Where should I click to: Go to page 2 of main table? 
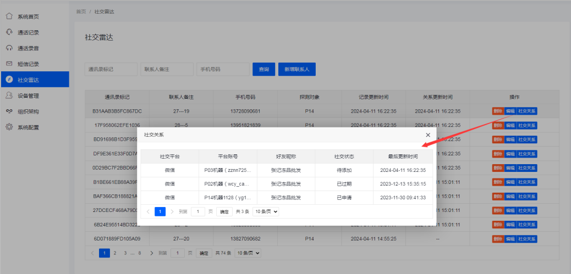114,253
